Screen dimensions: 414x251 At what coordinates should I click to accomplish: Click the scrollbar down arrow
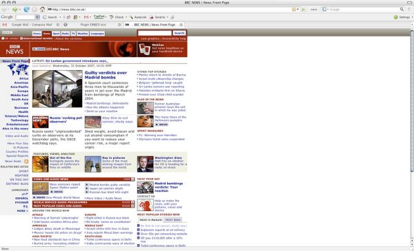(412, 244)
